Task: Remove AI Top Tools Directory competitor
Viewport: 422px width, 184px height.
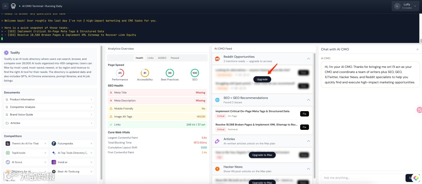Action: [91, 153]
